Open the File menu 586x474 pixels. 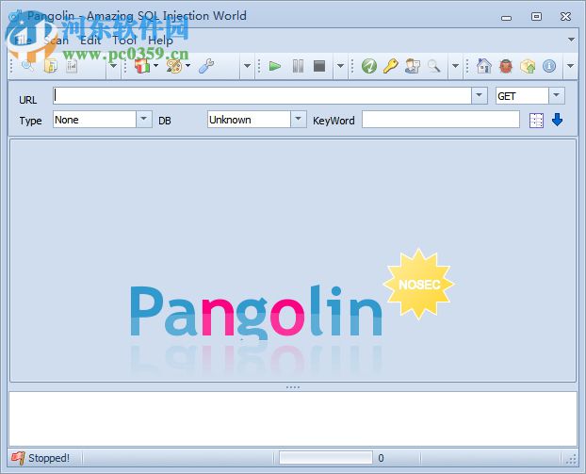[23, 40]
